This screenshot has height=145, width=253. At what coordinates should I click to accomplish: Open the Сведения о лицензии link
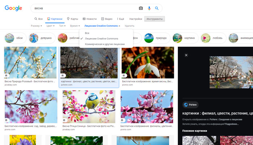231,119
